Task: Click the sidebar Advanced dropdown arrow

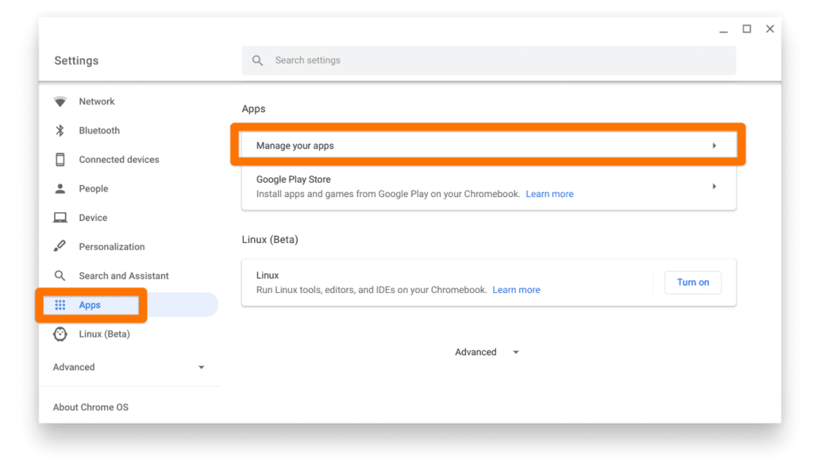Action: click(201, 368)
